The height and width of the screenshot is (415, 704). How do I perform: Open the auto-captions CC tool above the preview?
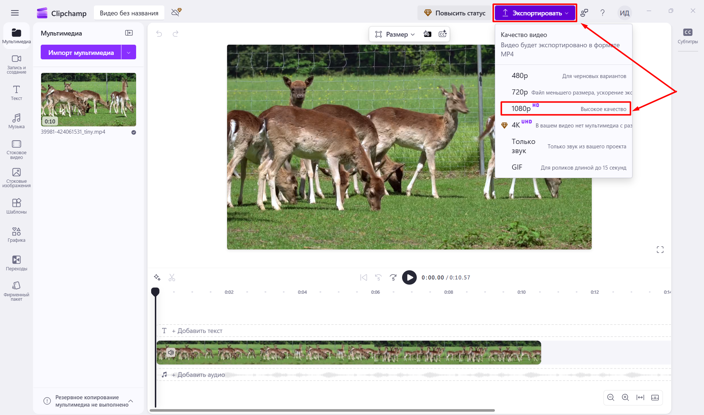(443, 34)
